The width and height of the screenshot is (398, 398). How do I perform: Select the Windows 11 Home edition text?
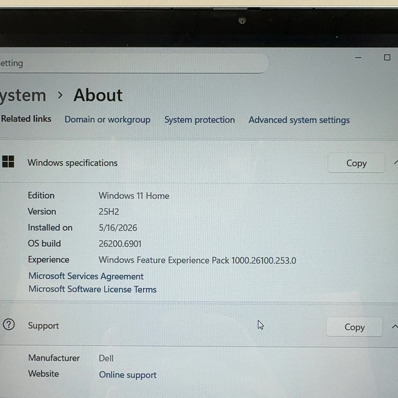coord(134,196)
